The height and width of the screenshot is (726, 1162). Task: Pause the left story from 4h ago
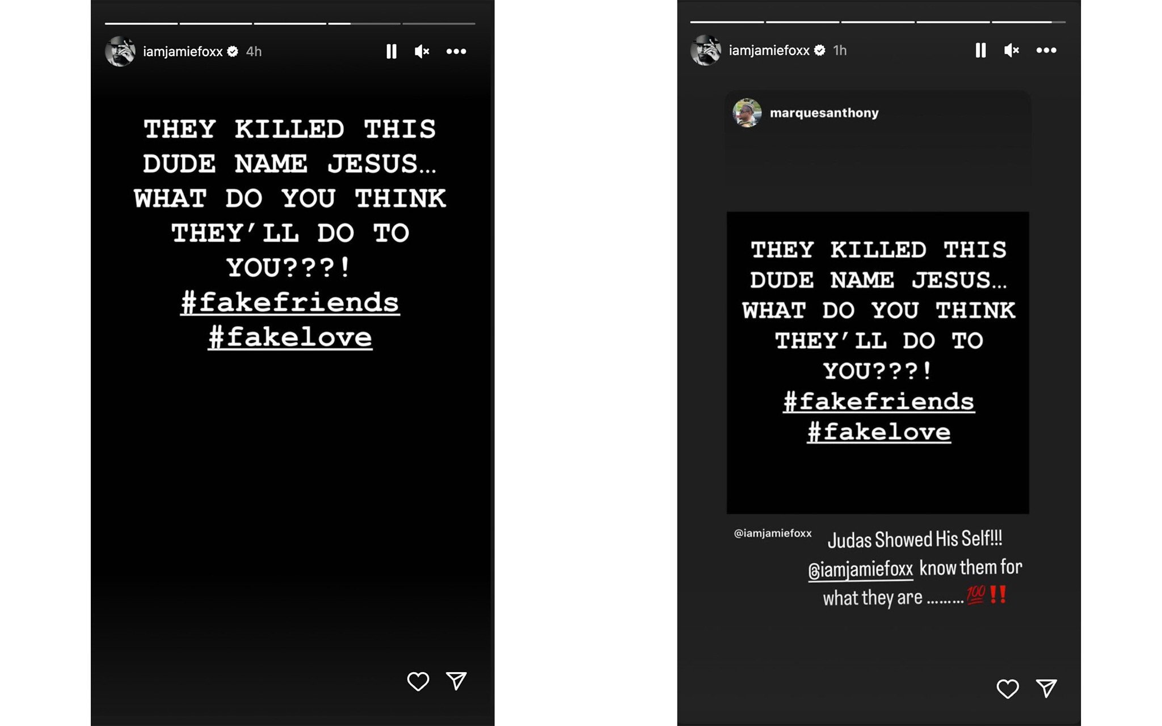[x=391, y=52]
